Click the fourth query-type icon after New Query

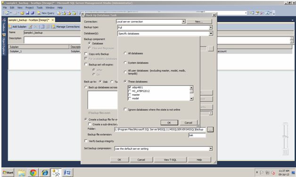[x=74, y=13]
